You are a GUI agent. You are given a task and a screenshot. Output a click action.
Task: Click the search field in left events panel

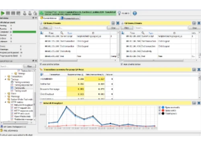point(80,28)
